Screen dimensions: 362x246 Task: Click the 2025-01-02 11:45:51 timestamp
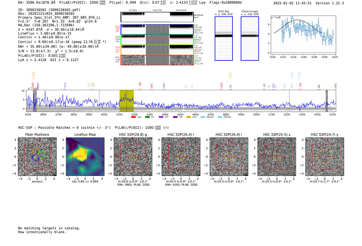pyautogui.click(x=292, y=3)
